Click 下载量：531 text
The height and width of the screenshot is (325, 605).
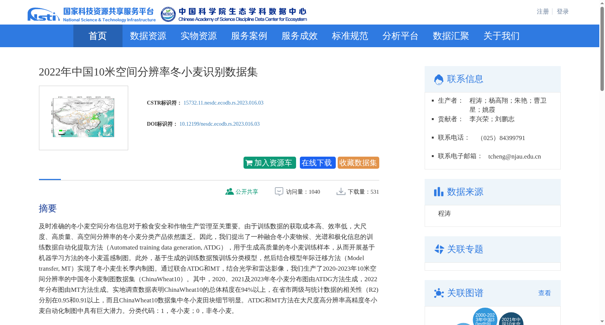click(x=363, y=192)
